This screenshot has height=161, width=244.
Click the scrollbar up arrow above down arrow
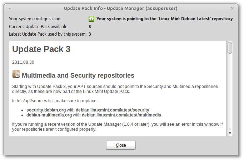click(230, 129)
